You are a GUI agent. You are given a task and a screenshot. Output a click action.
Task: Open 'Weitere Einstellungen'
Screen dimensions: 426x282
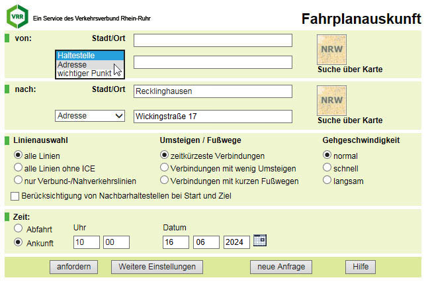[157, 267]
